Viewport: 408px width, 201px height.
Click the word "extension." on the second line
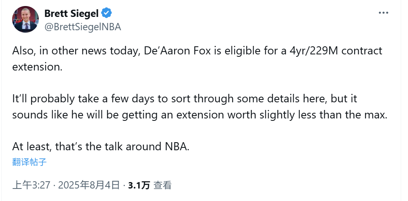coord(38,67)
